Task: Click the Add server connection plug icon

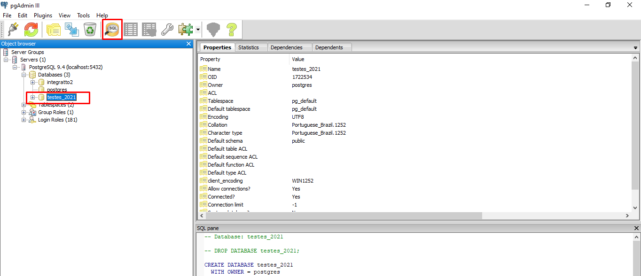Action: [x=13, y=30]
